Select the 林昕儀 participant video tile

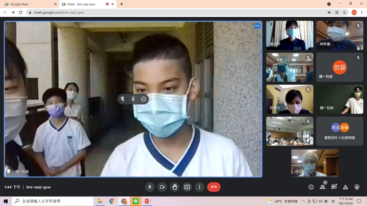(x=339, y=35)
